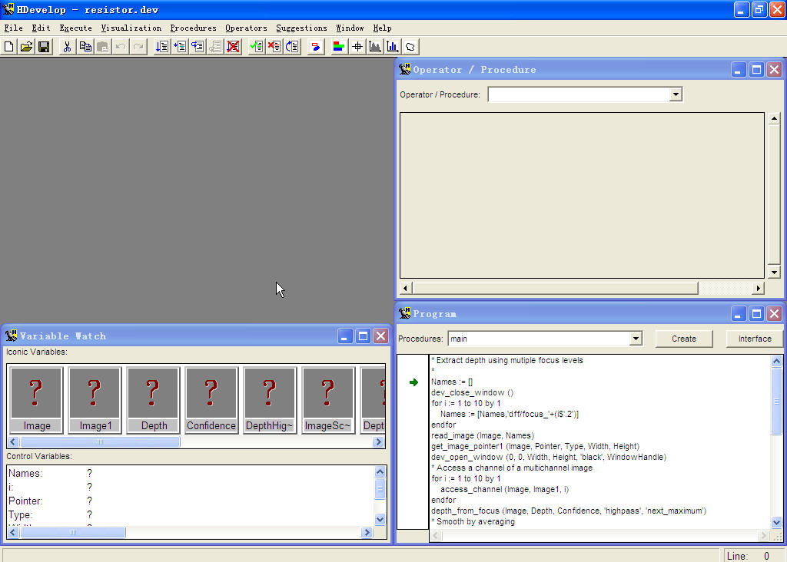The image size is (787, 562).
Task: Click the Operator / Procedure input field
Action: (x=579, y=94)
